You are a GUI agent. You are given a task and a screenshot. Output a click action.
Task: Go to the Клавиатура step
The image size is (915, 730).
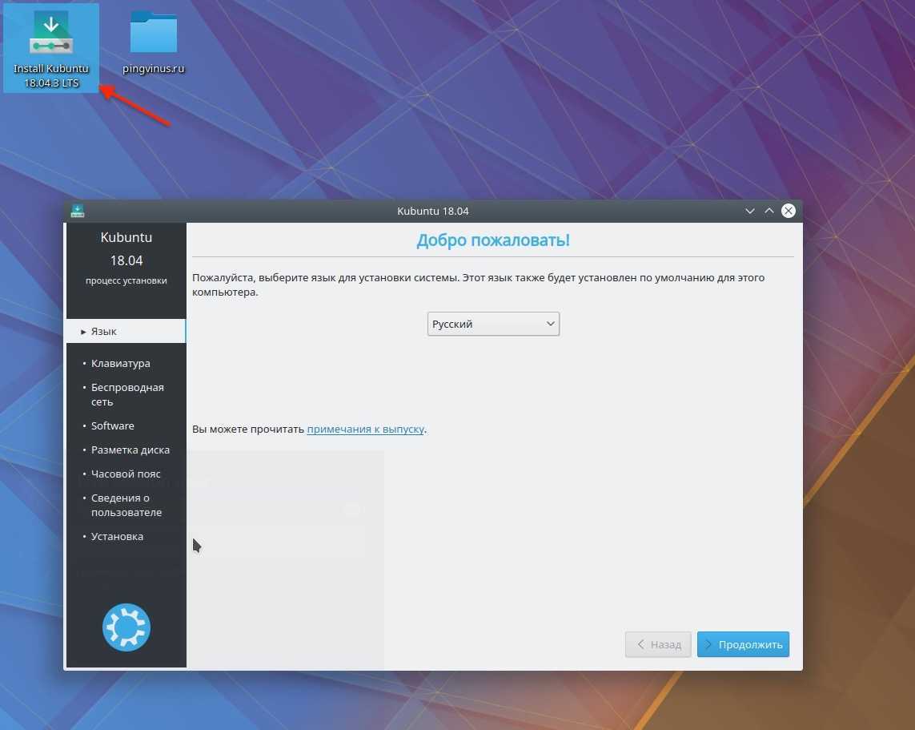pyautogui.click(x=120, y=363)
